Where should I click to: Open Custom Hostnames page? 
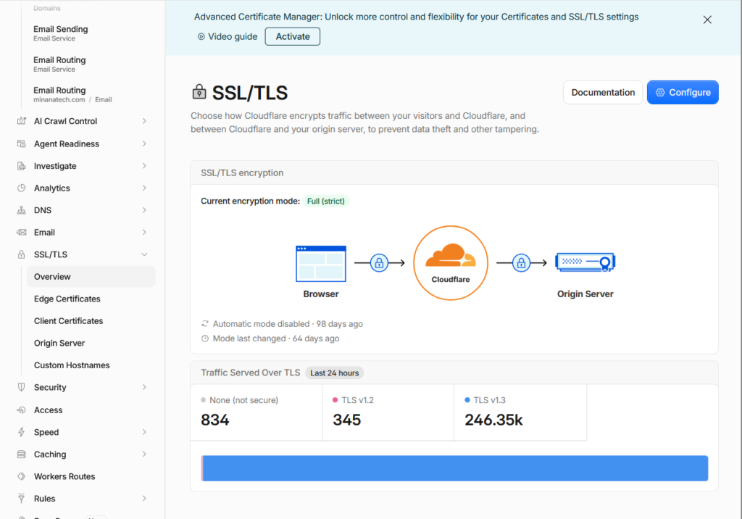(x=72, y=365)
